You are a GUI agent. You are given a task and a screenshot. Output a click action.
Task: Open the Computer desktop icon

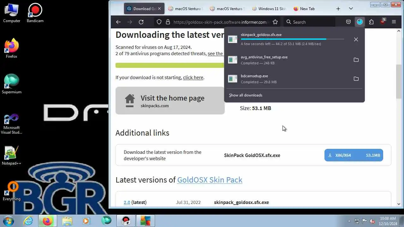[x=12, y=13]
